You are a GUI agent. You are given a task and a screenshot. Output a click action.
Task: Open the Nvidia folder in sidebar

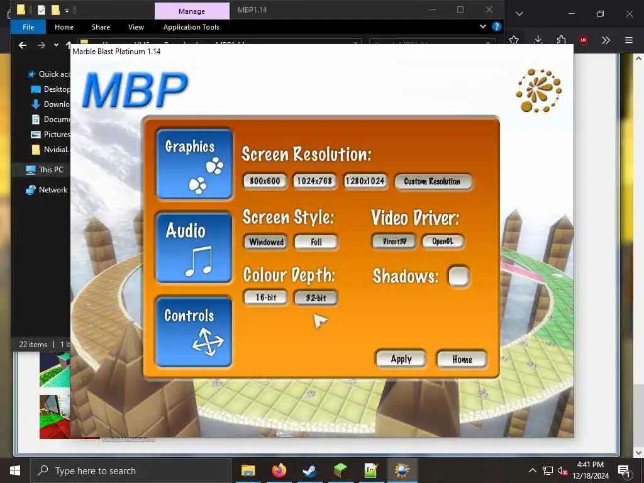pos(50,150)
